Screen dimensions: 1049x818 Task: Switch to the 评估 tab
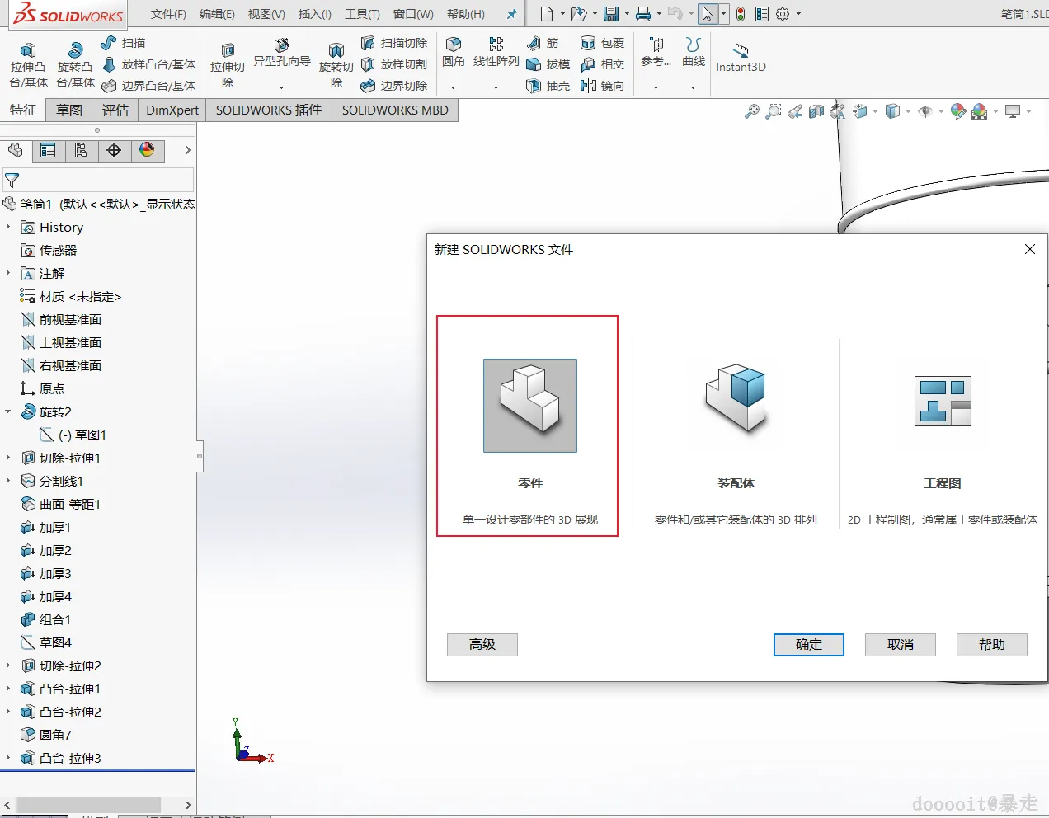point(115,110)
